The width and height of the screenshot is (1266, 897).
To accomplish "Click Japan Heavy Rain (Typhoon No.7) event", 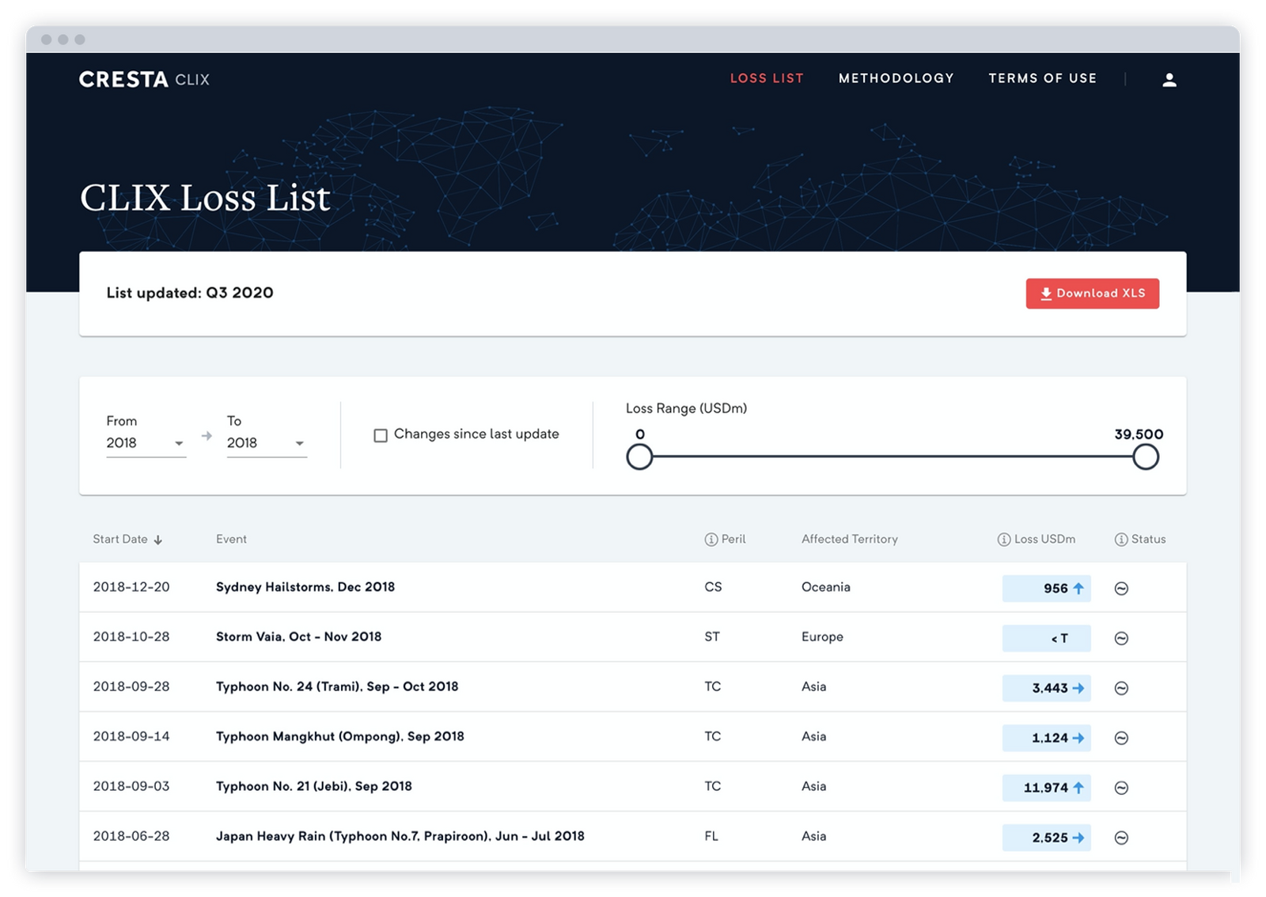I will [400, 837].
